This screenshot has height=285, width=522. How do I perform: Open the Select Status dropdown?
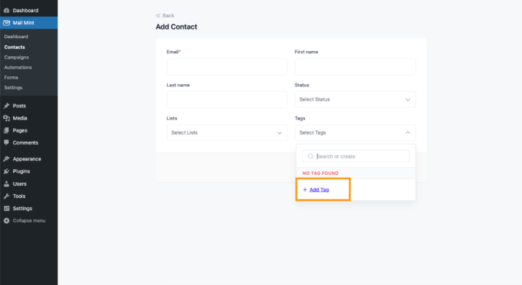point(355,99)
